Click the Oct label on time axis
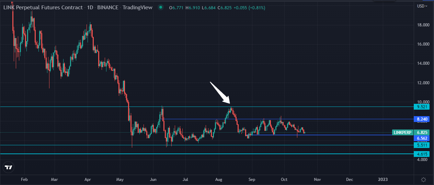Image resolution: width=434 pixels, height=185 pixels. 284,179
